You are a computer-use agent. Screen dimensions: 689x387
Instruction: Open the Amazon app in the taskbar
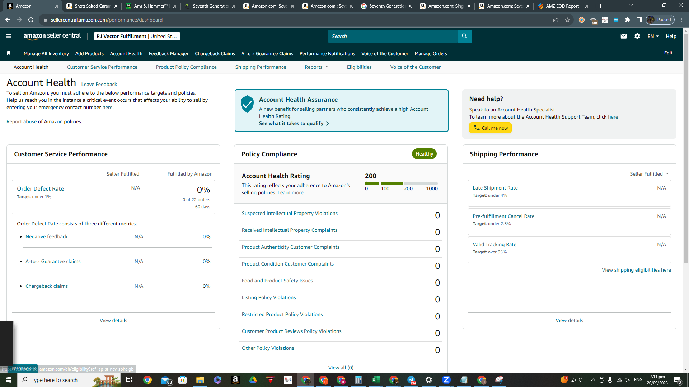[x=235, y=380]
